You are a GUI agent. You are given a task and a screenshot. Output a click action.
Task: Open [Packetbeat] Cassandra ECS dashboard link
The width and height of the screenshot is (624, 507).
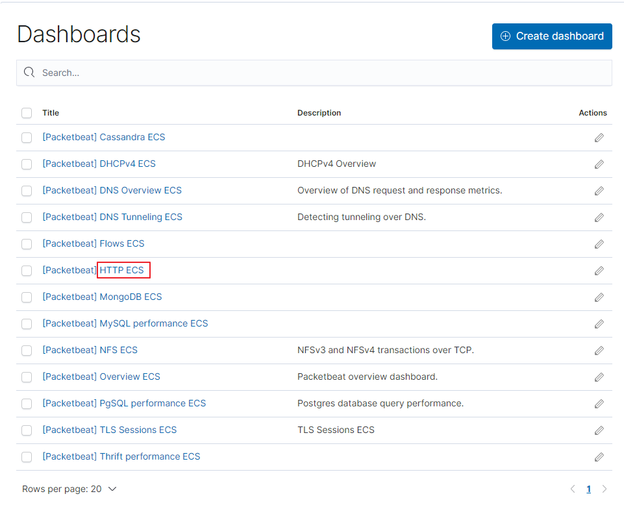click(x=104, y=137)
